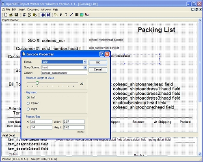
Task: Select the Cut scissors icon
Action: (x=24, y=15)
